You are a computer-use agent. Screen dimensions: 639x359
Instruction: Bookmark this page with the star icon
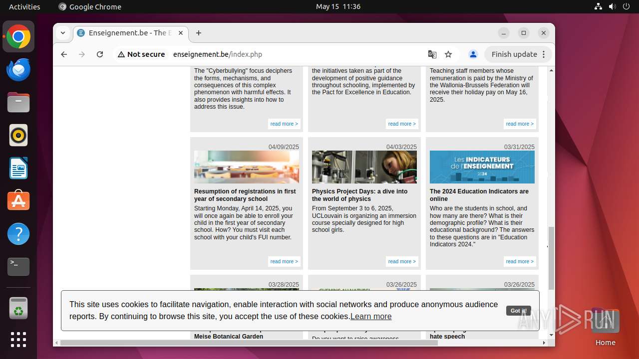tap(448, 54)
